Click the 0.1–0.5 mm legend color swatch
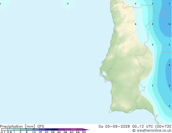 pyautogui.click(x=5, y=129)
